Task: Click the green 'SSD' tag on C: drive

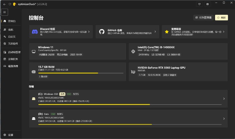Action: (x=69, y=94)
